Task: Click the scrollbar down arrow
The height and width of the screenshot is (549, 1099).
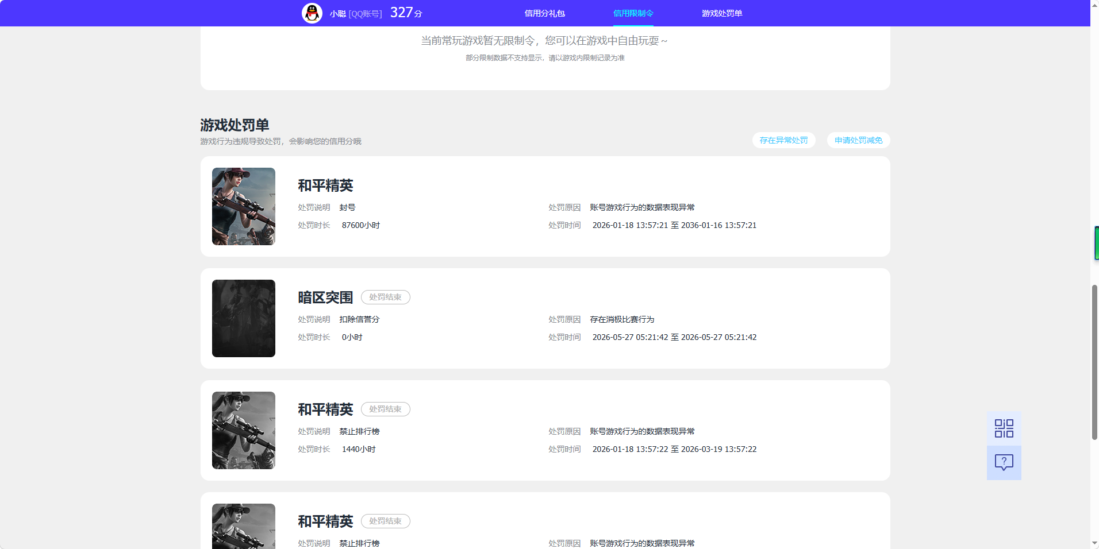Action: coord(1094,544)
